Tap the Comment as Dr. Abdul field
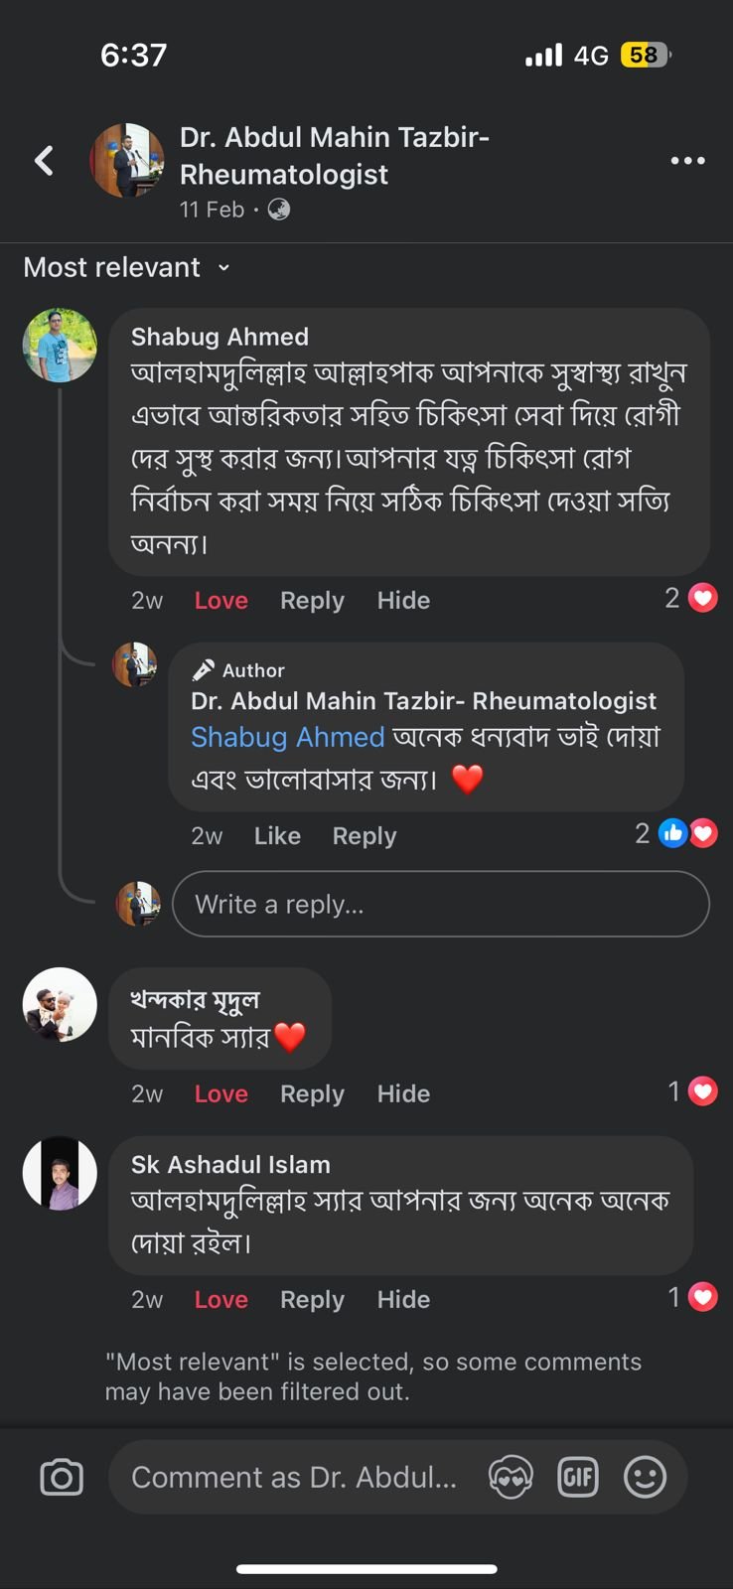 click(x=294, y=1478)
